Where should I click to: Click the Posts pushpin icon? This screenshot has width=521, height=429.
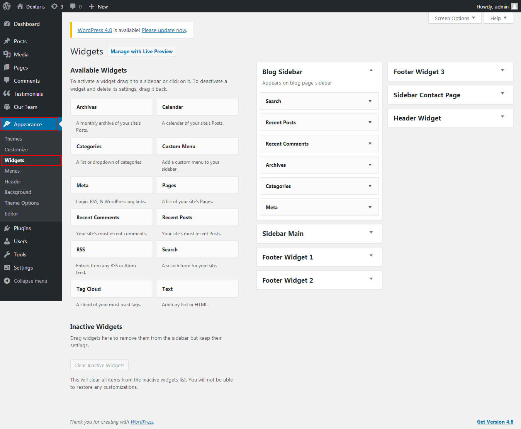coord(7,41)
